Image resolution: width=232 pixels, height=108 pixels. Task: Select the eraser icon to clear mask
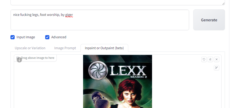pyautogui.click(x=210, y=59)
